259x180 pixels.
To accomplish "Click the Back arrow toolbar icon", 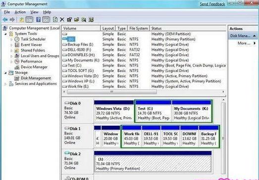I will [5, 20].
